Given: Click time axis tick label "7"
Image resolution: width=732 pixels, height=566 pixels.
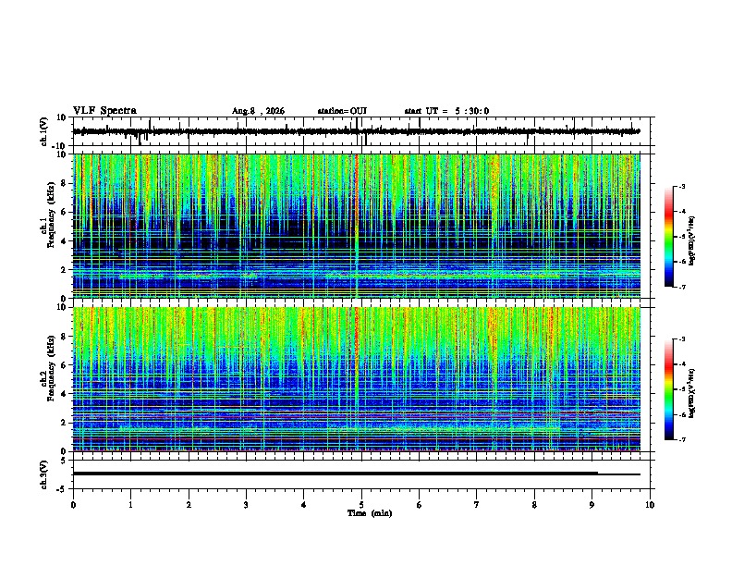Looking at the screenshot, I should click(477, 505).
